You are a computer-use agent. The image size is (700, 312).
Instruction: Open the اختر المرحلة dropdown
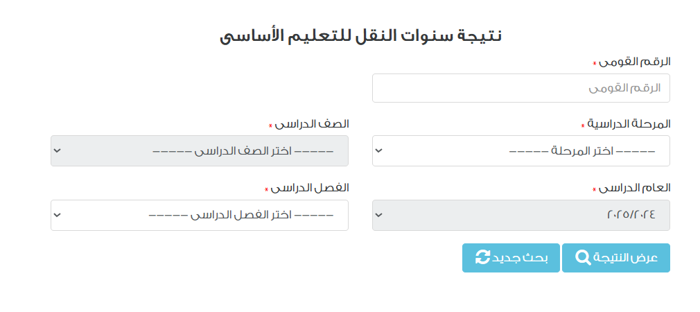520,150
